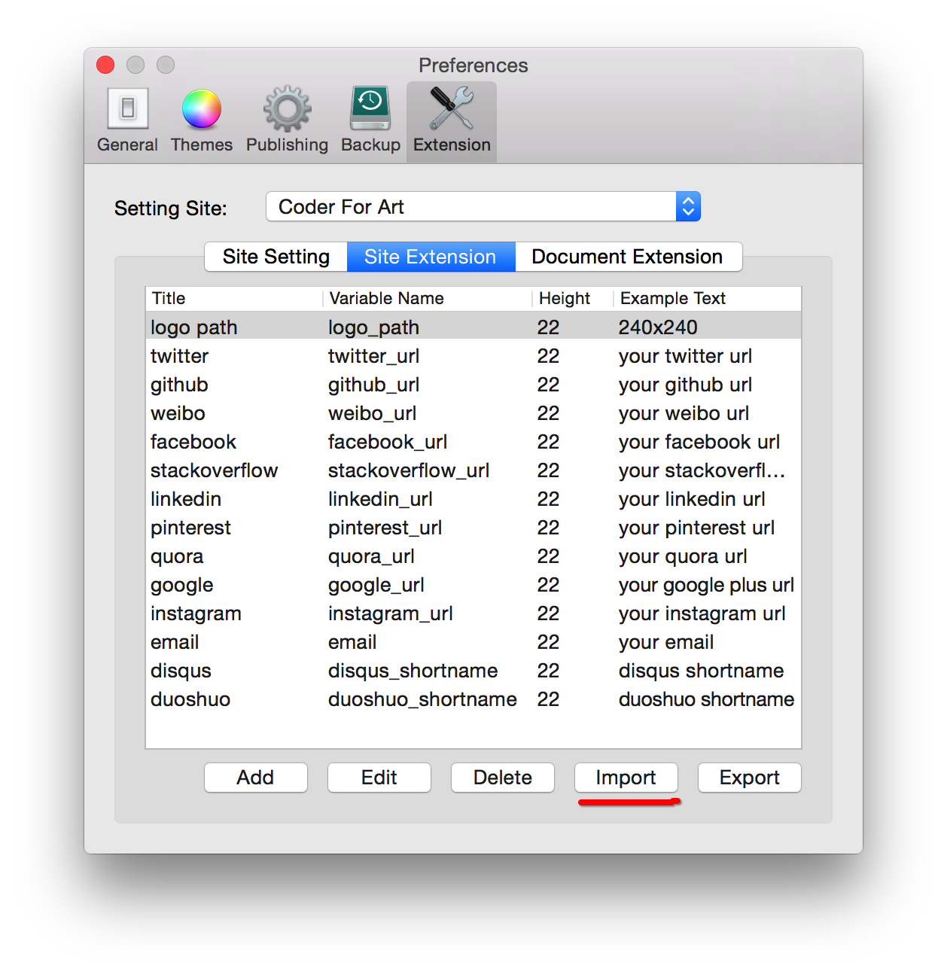947x974 pixels.
Task: Open the Setting Site dropdown 'Coder For Art'
Action: [x=483, y=206]
